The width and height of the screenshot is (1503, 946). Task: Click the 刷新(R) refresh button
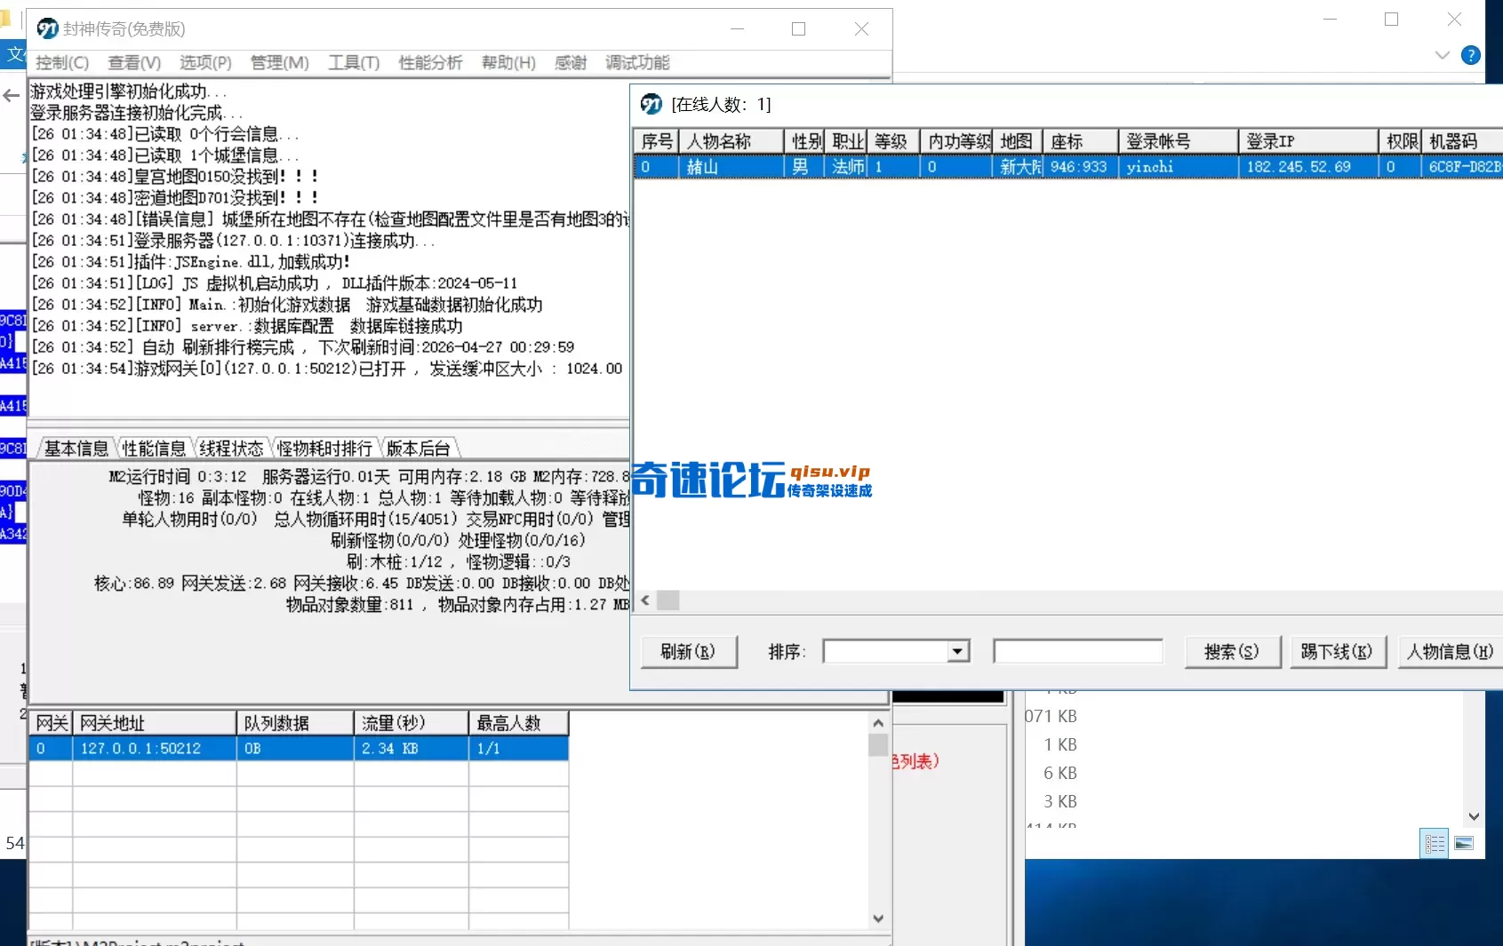point(689,651)
